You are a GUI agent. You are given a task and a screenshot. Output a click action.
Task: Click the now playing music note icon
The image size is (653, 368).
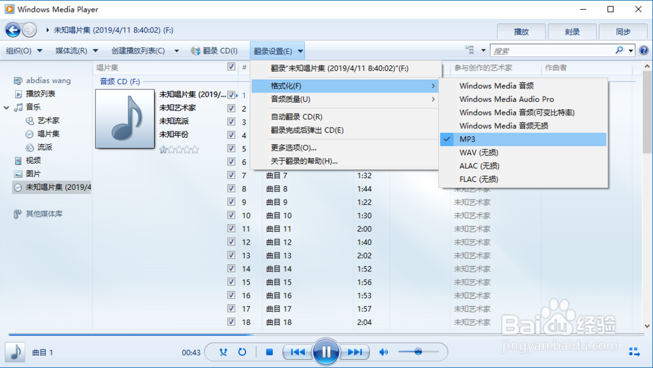[x=15, y=352]
